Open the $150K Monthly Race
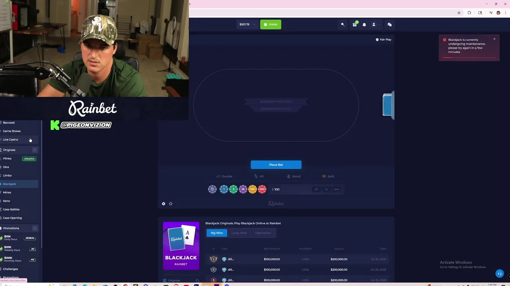The image size is (510, 286). (18, 259)
